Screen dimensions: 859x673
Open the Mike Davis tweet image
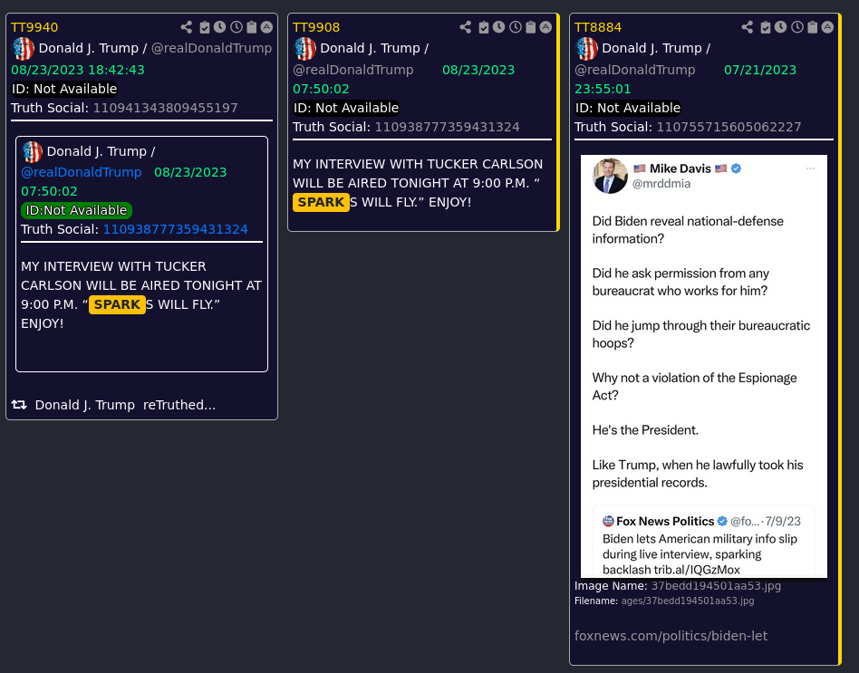704,366
